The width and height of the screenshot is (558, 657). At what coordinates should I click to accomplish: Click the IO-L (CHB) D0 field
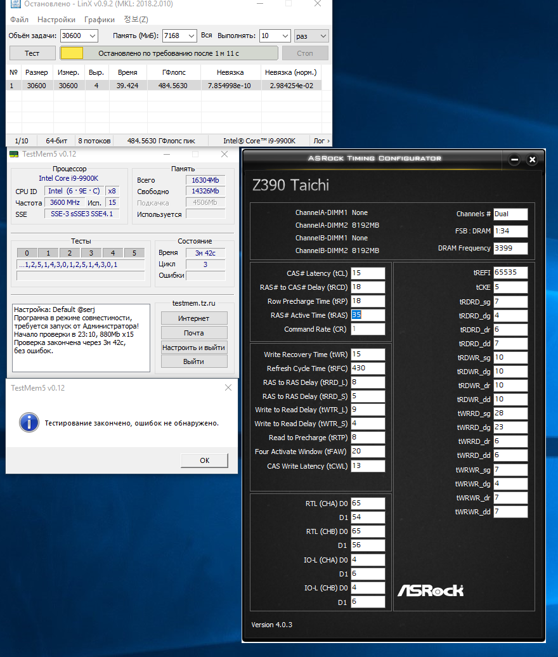[368, 588]
